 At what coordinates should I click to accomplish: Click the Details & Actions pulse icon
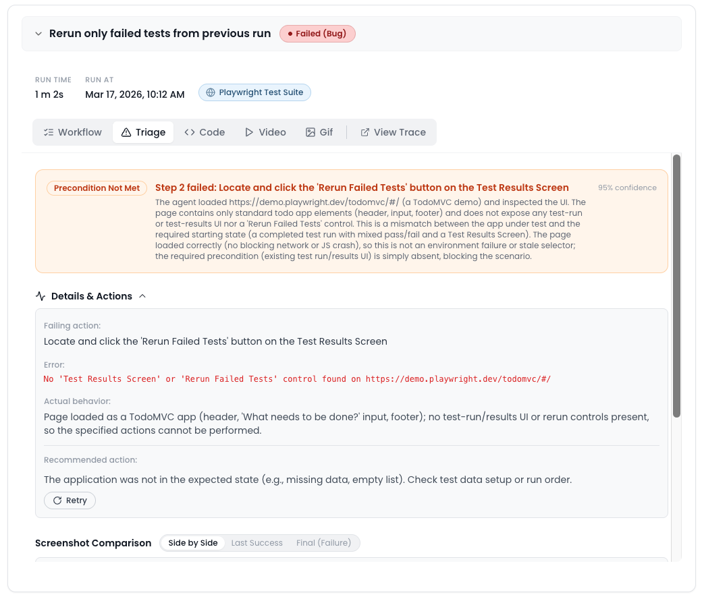[x=40, y=296]
